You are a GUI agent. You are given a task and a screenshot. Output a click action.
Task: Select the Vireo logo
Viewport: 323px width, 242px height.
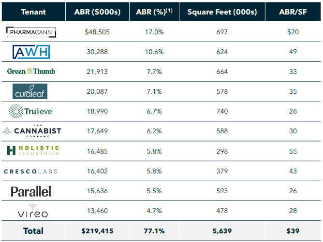tap(31, 210)
